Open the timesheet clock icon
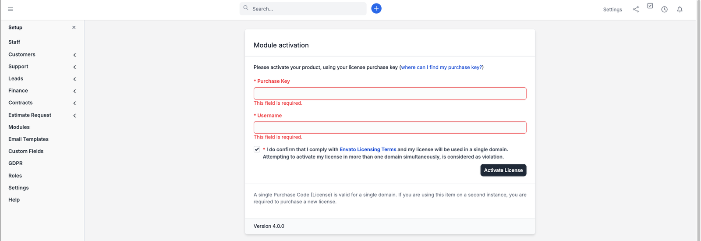Viewport: 701px width, 241px height. click(664, 9)
